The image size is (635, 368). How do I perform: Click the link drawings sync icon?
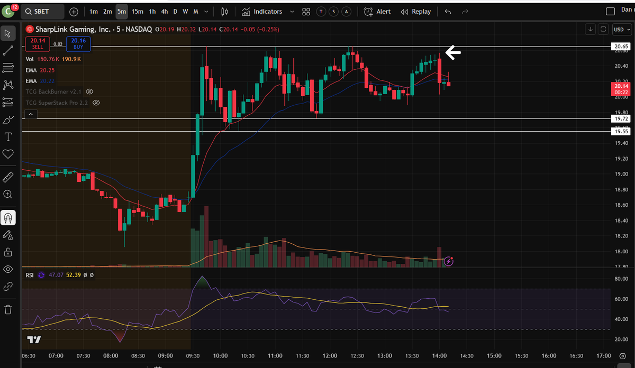click(8, 287)
